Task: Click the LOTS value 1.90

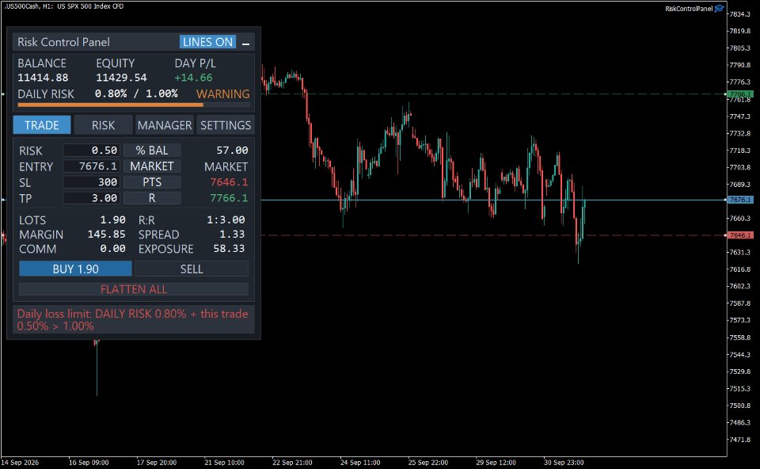Action: coord(113,219)
